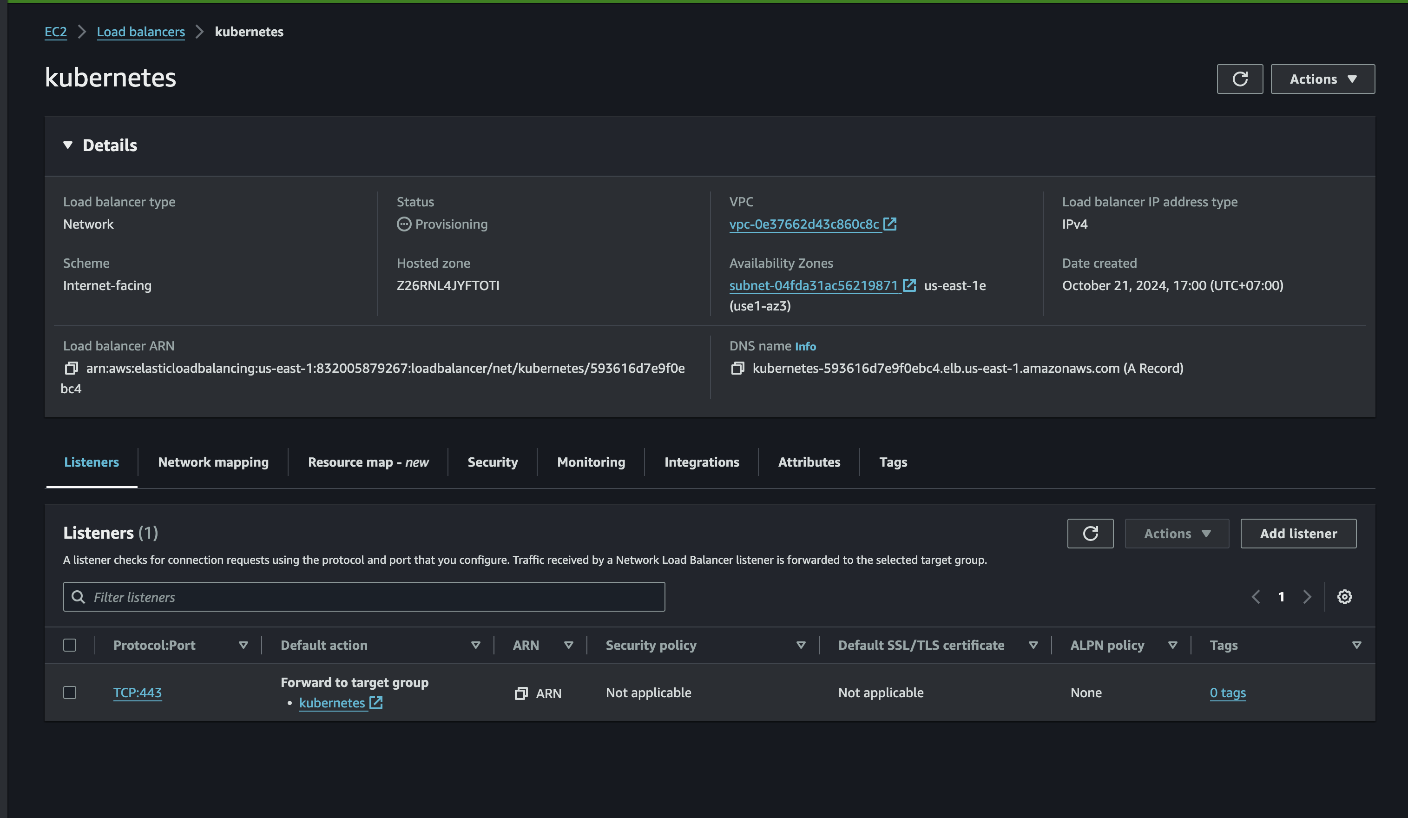Collapse the Details section
This screenshot has height=818, width=1408.
click(x=67, y=145)
